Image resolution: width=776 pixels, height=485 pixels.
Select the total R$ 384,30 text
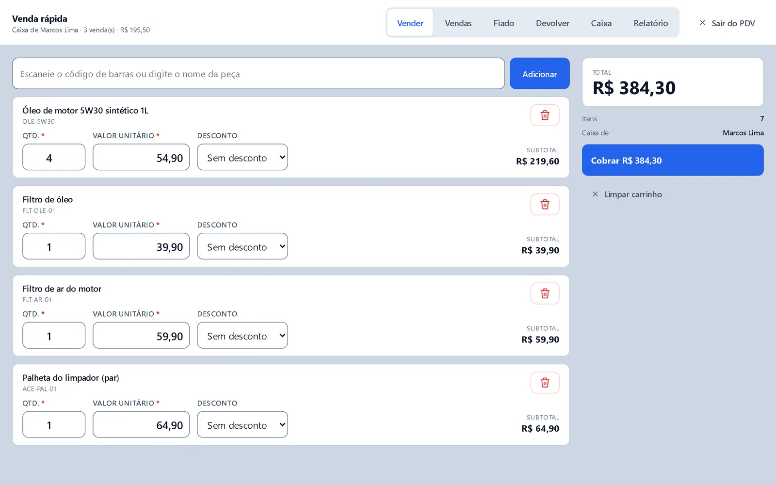pos(634,88)
